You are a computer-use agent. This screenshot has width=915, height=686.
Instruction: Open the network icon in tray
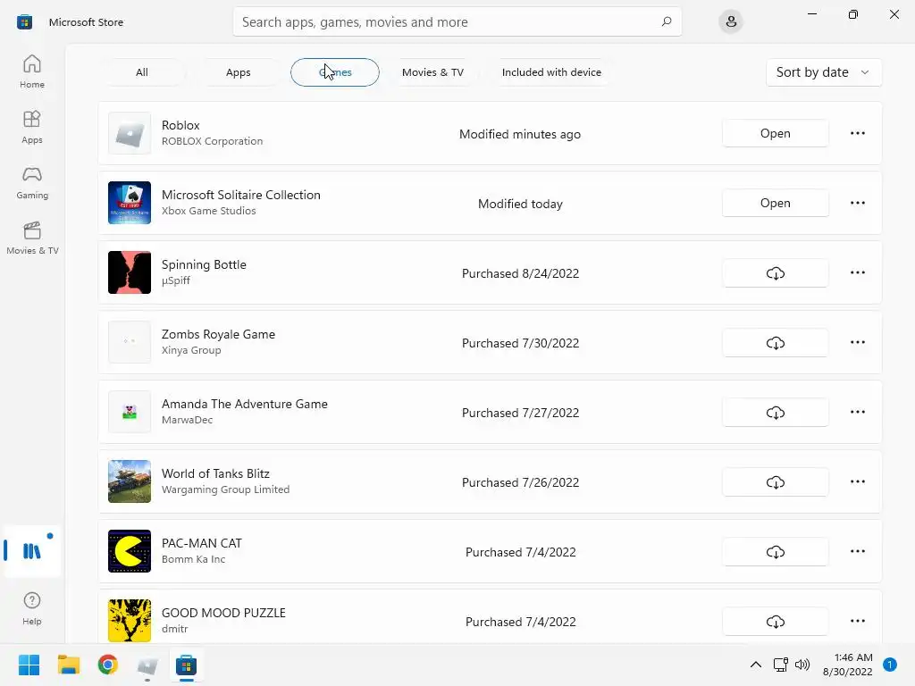tap(780, 665)
